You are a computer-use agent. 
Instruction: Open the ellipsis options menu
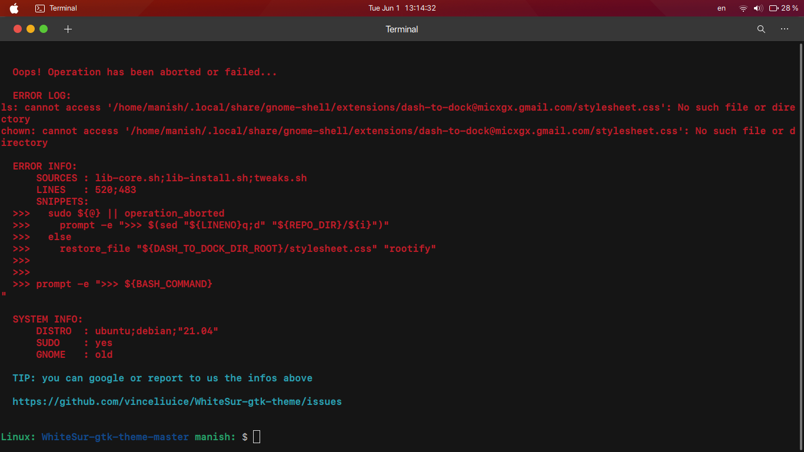click(x=784, y=29)
